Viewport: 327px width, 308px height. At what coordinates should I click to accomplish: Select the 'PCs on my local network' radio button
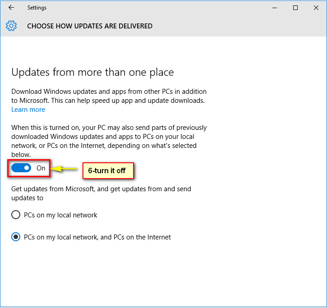(x=16, y=215)
